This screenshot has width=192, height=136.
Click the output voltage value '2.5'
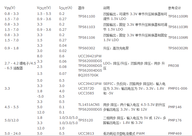[x=40, y=67]
